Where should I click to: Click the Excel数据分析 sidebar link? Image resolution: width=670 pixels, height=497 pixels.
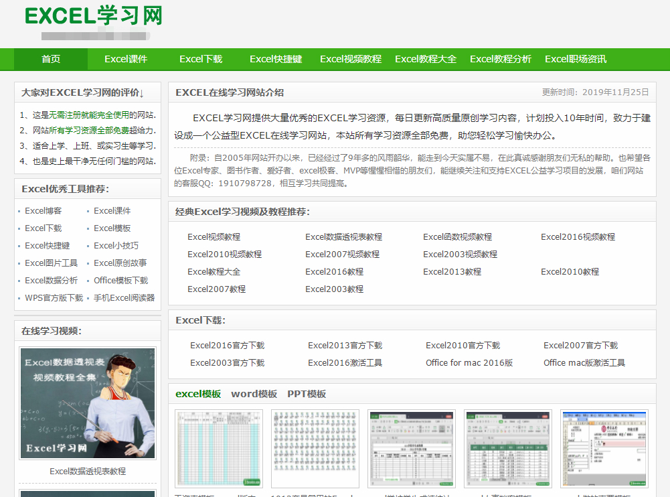click(52, 281)
